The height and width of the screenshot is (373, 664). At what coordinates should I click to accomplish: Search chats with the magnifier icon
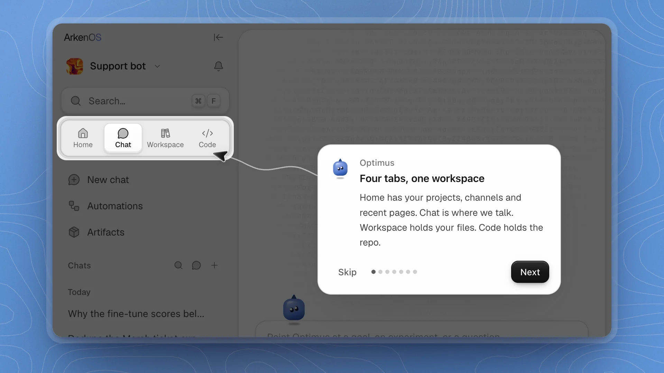178,265
